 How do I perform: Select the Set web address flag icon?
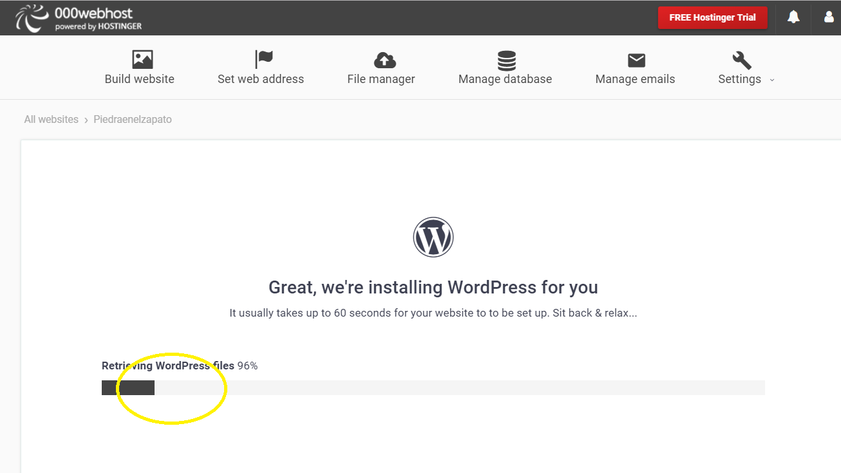(x=263, y=59)
